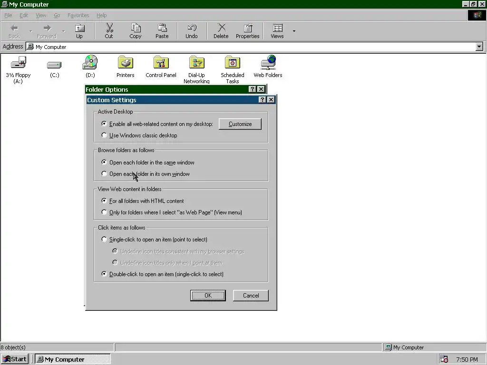Expand the Views button dropdown arrow
Screen dimensions: 487x365
[x=294, y=31]
